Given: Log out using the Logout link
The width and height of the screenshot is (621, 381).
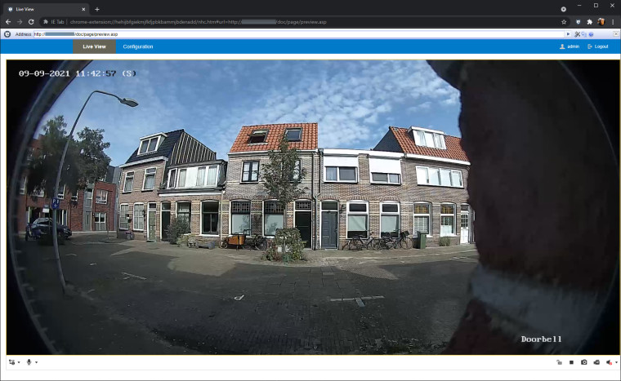Looking at the screenshot, I should 597,47.
